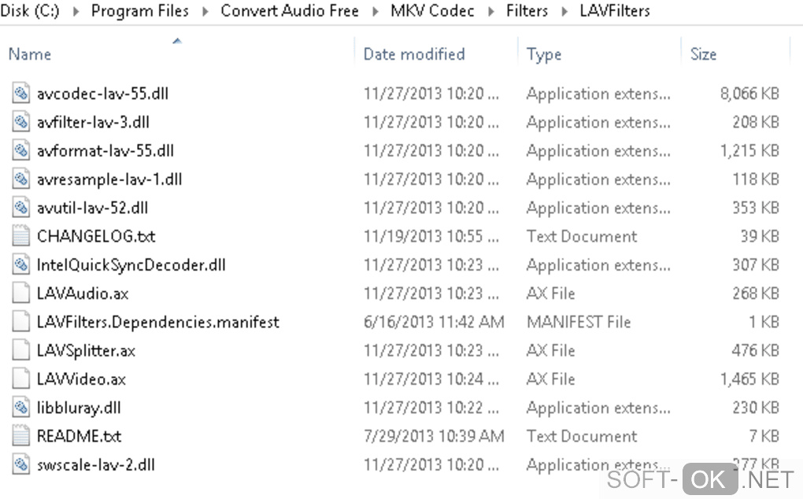The width and height of the screenshot is (803, 499).
Task: Sort files by Size column
Action: [703, 54]
